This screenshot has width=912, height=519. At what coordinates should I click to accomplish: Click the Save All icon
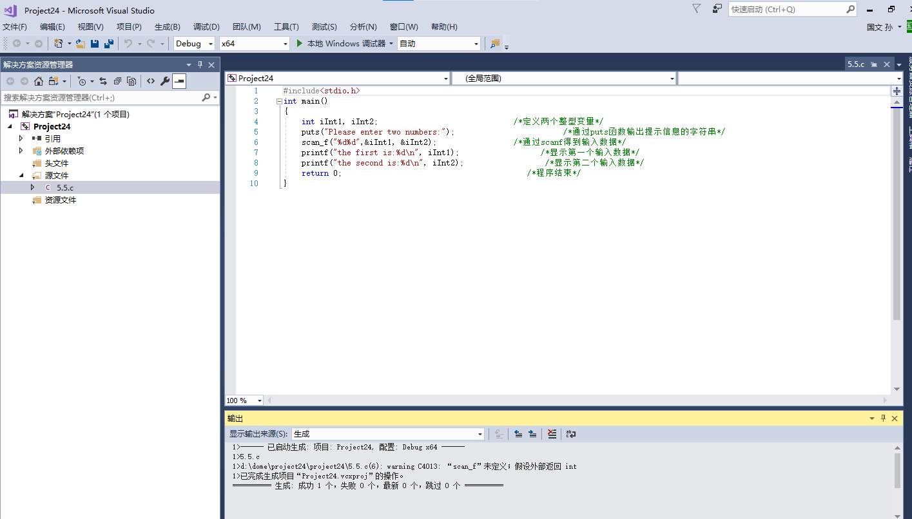[x=109, y=44]
